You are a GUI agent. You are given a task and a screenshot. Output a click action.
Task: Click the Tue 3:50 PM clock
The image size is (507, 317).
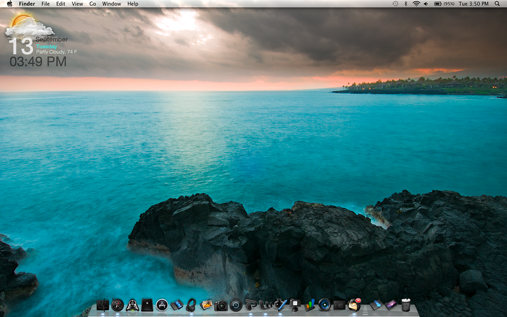pyautogui.click(x=473, y=4)
